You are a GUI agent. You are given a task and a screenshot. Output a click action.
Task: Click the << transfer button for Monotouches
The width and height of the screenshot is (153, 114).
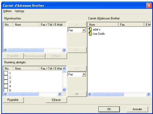coord(77,24)
